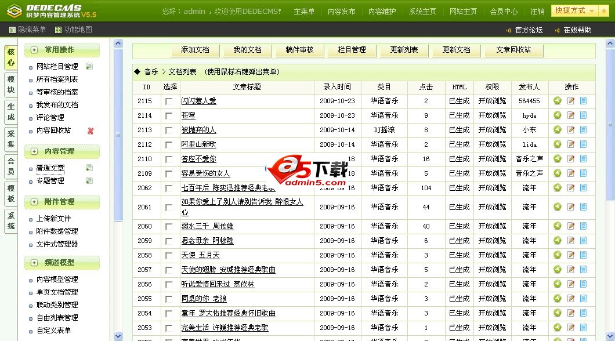Click the 添加文档 button
Viewport: 615px width, 341px height.
195,50
